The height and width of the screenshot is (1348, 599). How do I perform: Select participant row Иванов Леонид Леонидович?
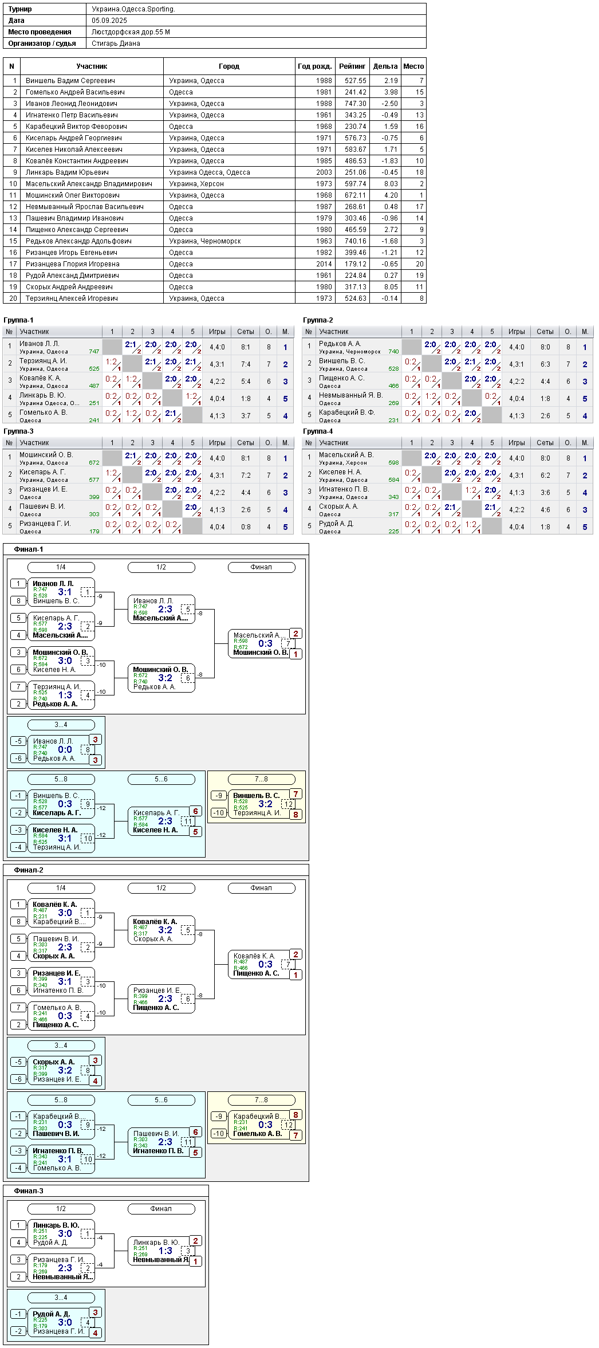pyautogui.click(x=215, y=104)
